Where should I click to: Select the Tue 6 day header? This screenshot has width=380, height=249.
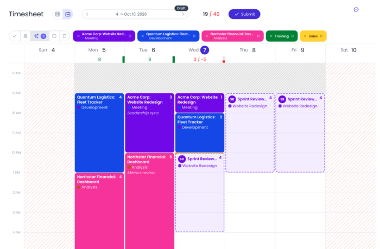point(147,50)
